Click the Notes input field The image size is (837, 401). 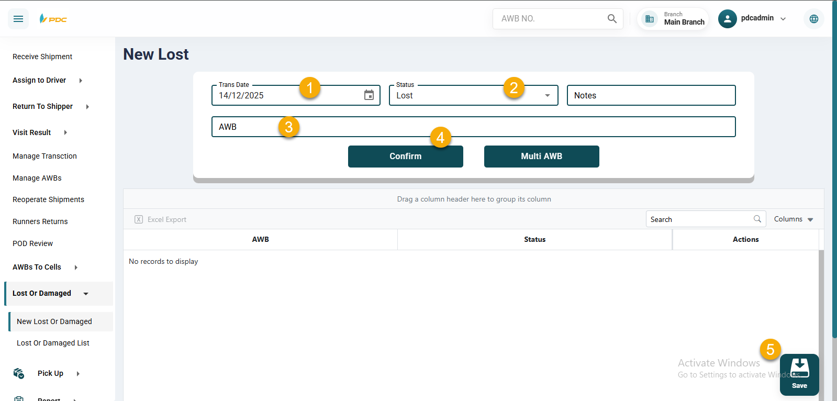(651, 95)
